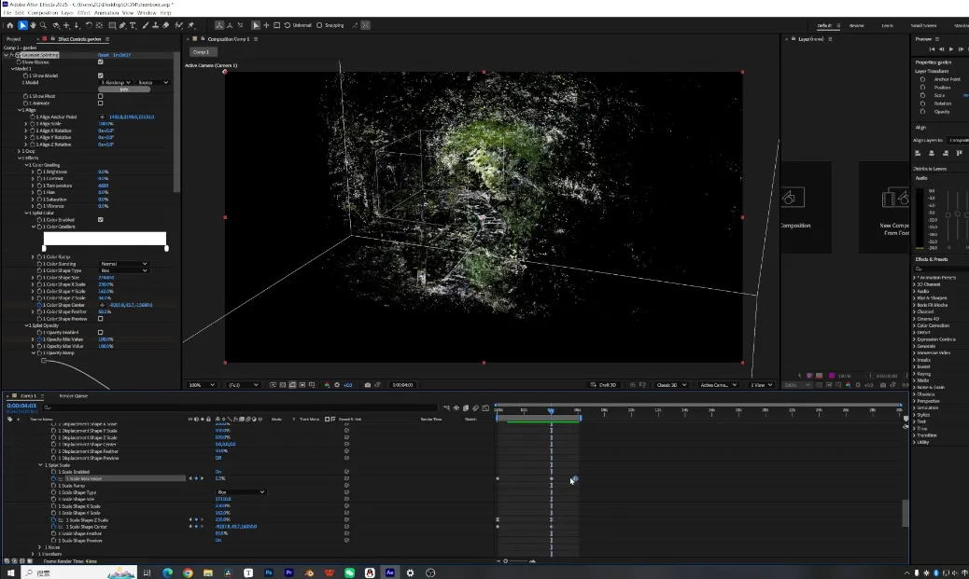Click the current time 0:00:04:03 field

pyautogui.click(x=21, y=406)
